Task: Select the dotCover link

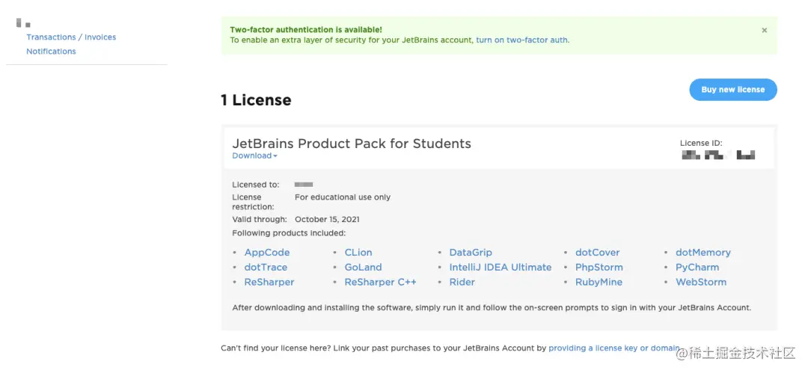Action: click(597, 253)
